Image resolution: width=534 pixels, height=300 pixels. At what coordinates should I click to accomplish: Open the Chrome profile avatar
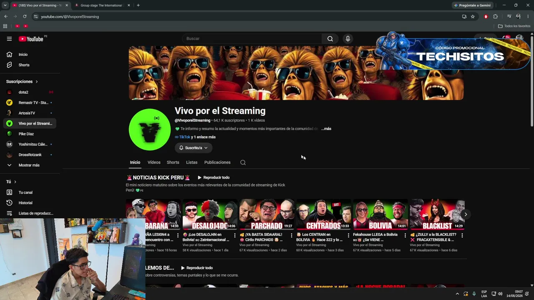tap(518, 17)
